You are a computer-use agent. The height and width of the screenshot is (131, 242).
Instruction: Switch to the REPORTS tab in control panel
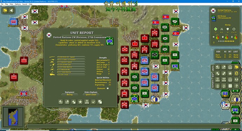point(213,84)
